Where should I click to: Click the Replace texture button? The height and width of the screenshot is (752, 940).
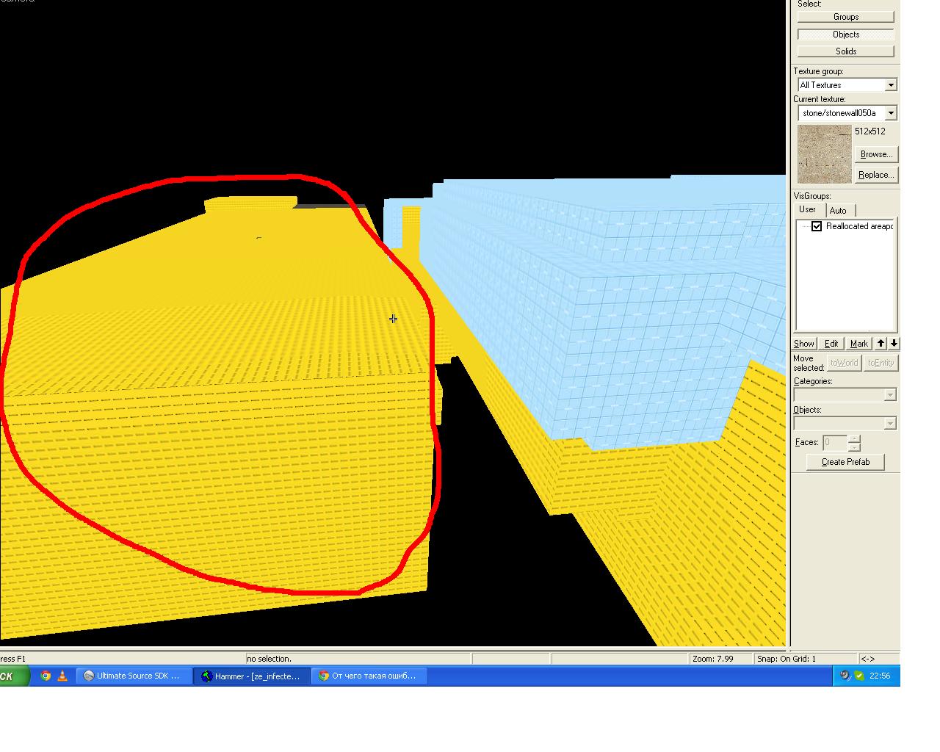[x=875, y=175]
